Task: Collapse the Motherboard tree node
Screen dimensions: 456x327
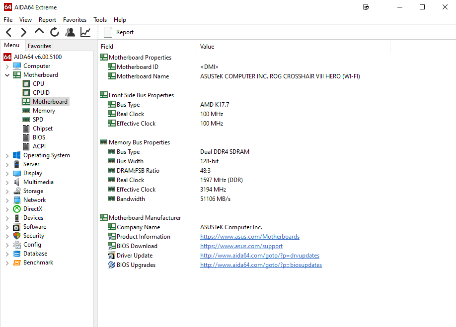Action: pos(7,75)
